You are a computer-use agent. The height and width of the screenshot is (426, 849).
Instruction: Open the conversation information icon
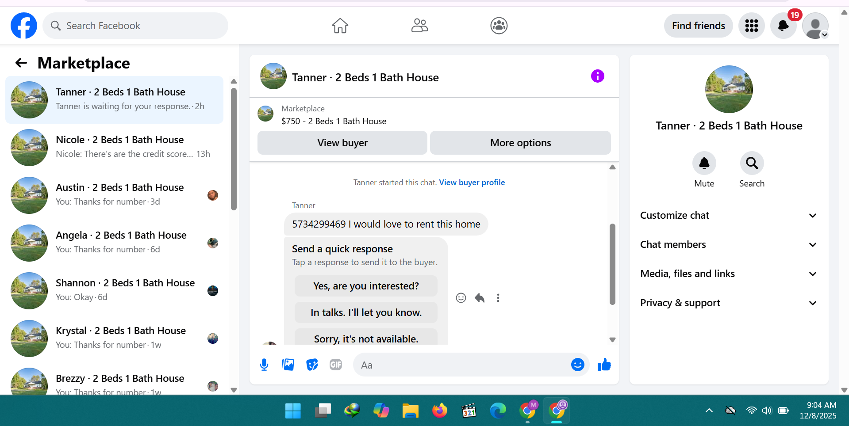click(x=597, y=76)
